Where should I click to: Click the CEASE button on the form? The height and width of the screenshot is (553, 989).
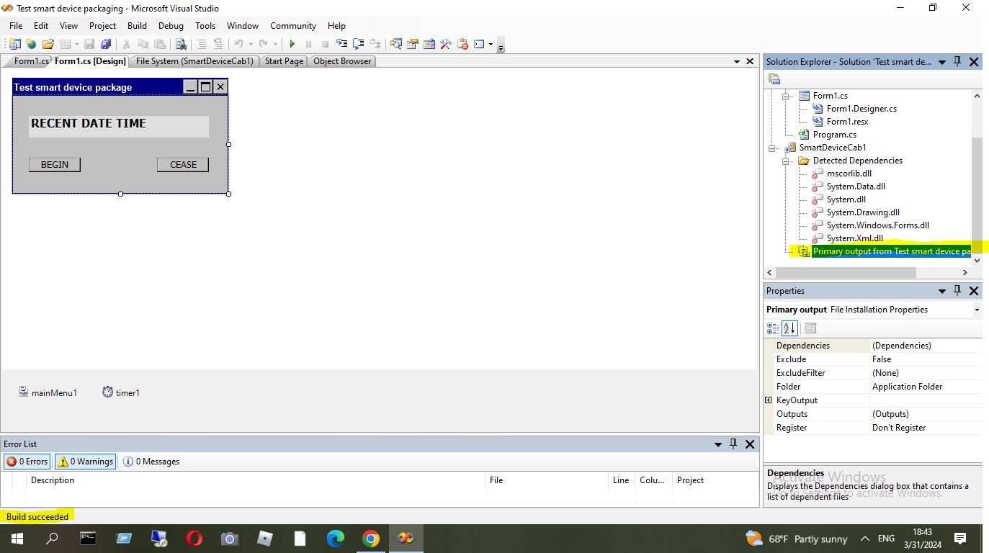[183, 165]
